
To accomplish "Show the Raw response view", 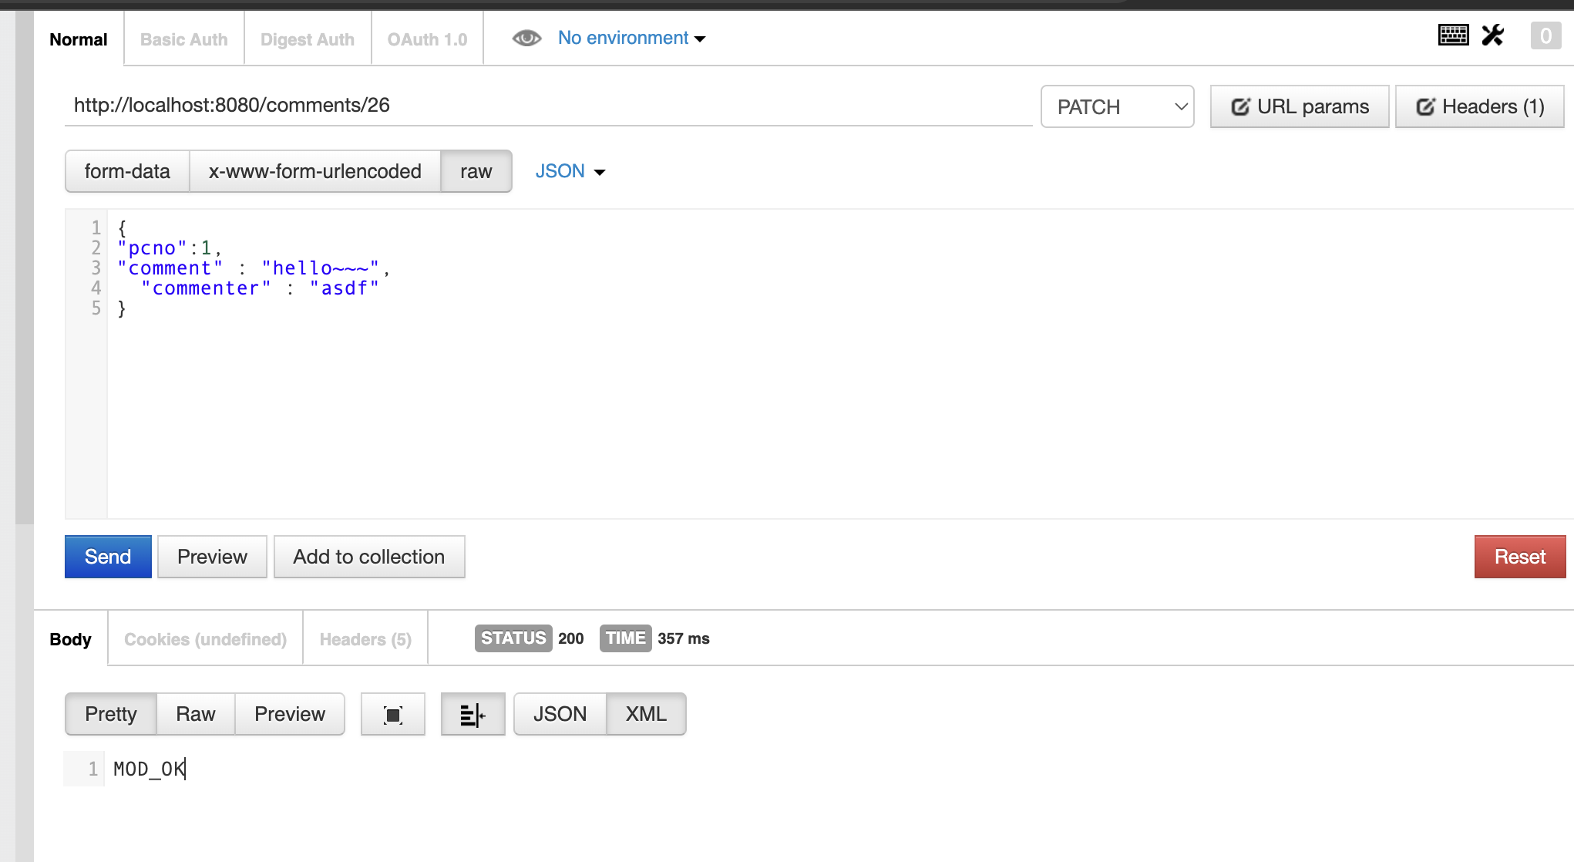I will (x=195, y=715).
